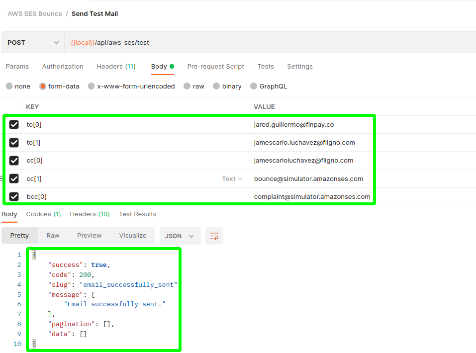Click the "success": true response line

tap(79, 265)
